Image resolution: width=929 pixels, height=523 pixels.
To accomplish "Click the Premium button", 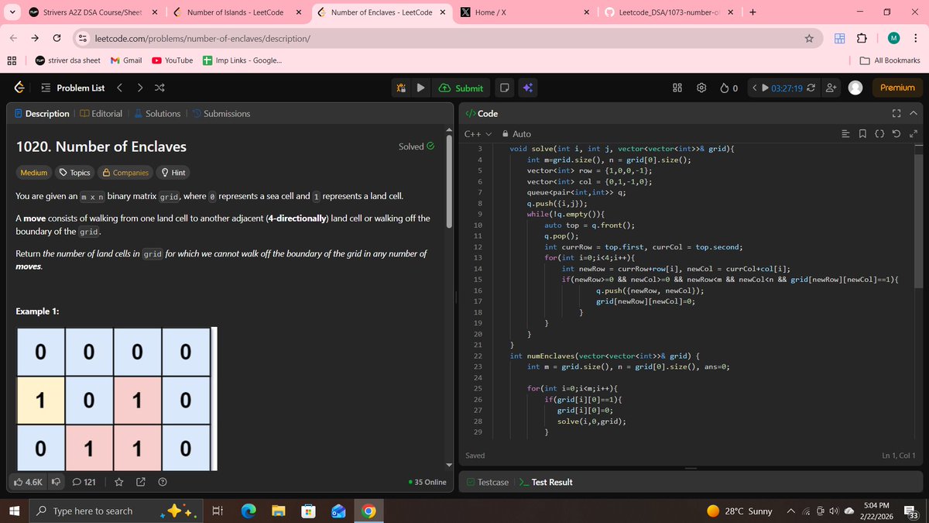I will click(897, 88).
